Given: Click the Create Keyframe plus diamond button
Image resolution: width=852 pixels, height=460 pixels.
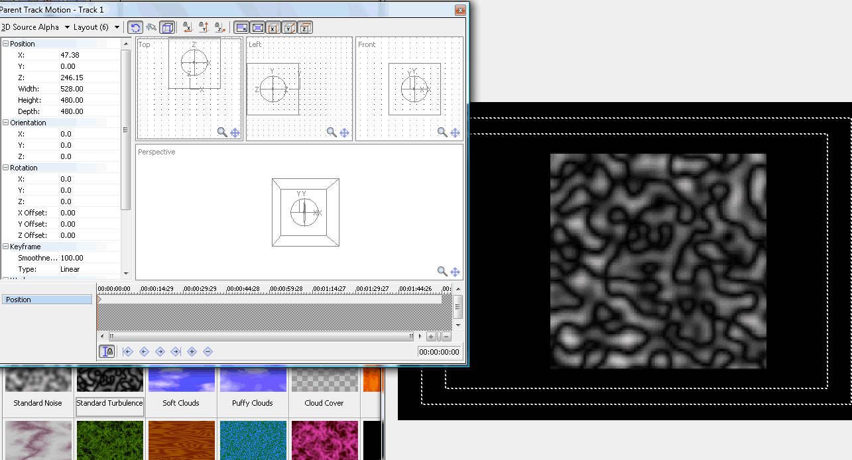Looking at the screenshot, I should (192, 352).
